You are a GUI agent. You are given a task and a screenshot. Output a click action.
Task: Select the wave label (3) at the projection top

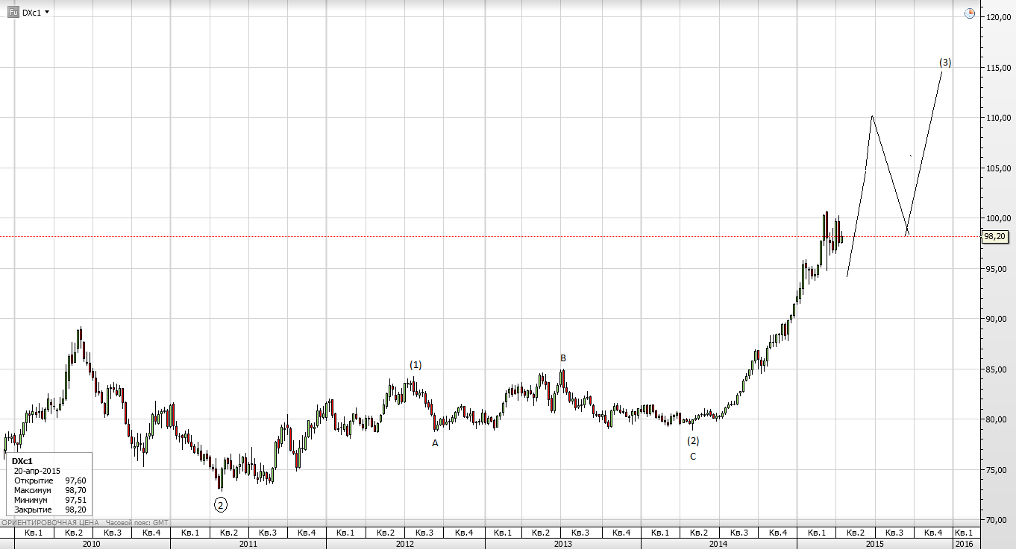[945, 63]
